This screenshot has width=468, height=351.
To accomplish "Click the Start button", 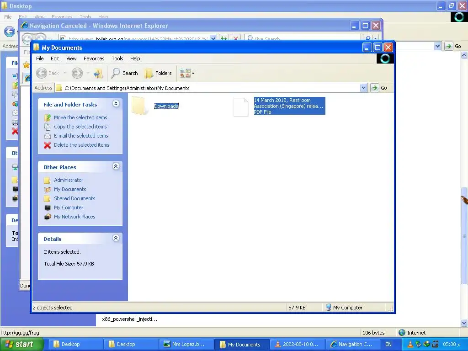I will [x=21, y=345].
